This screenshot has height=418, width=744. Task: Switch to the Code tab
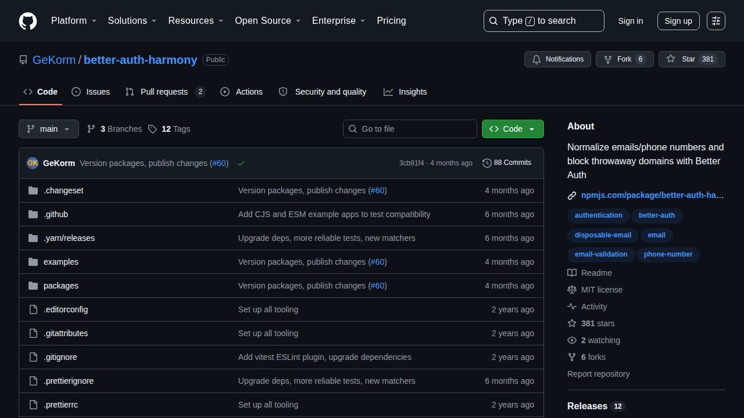(41, 92)
